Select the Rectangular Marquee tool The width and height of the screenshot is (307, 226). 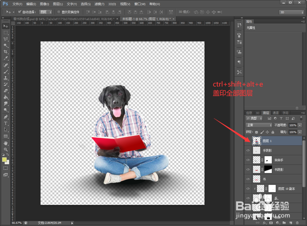(x=6, y=32)
